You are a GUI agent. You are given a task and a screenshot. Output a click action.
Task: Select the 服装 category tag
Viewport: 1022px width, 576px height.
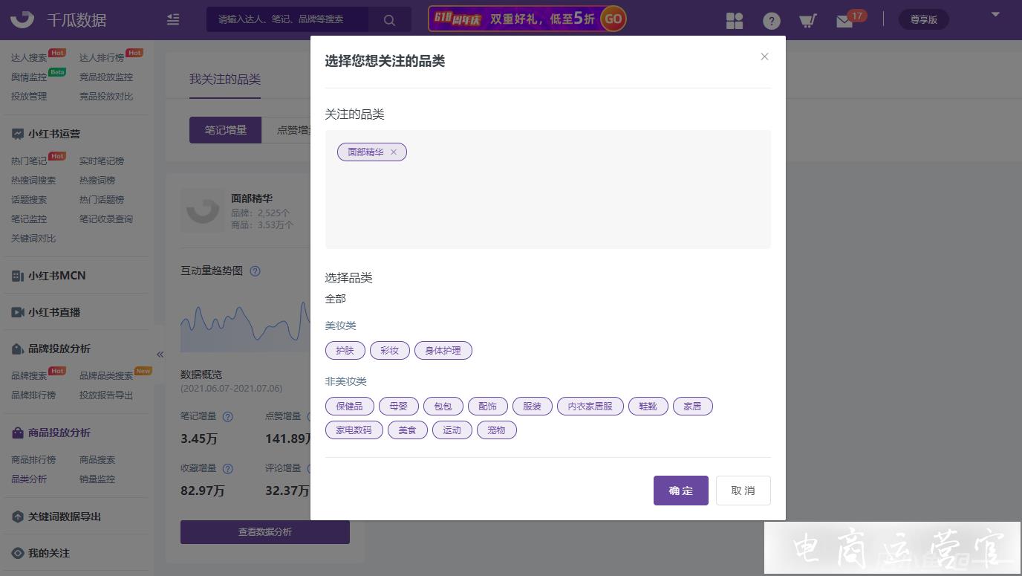532,407
